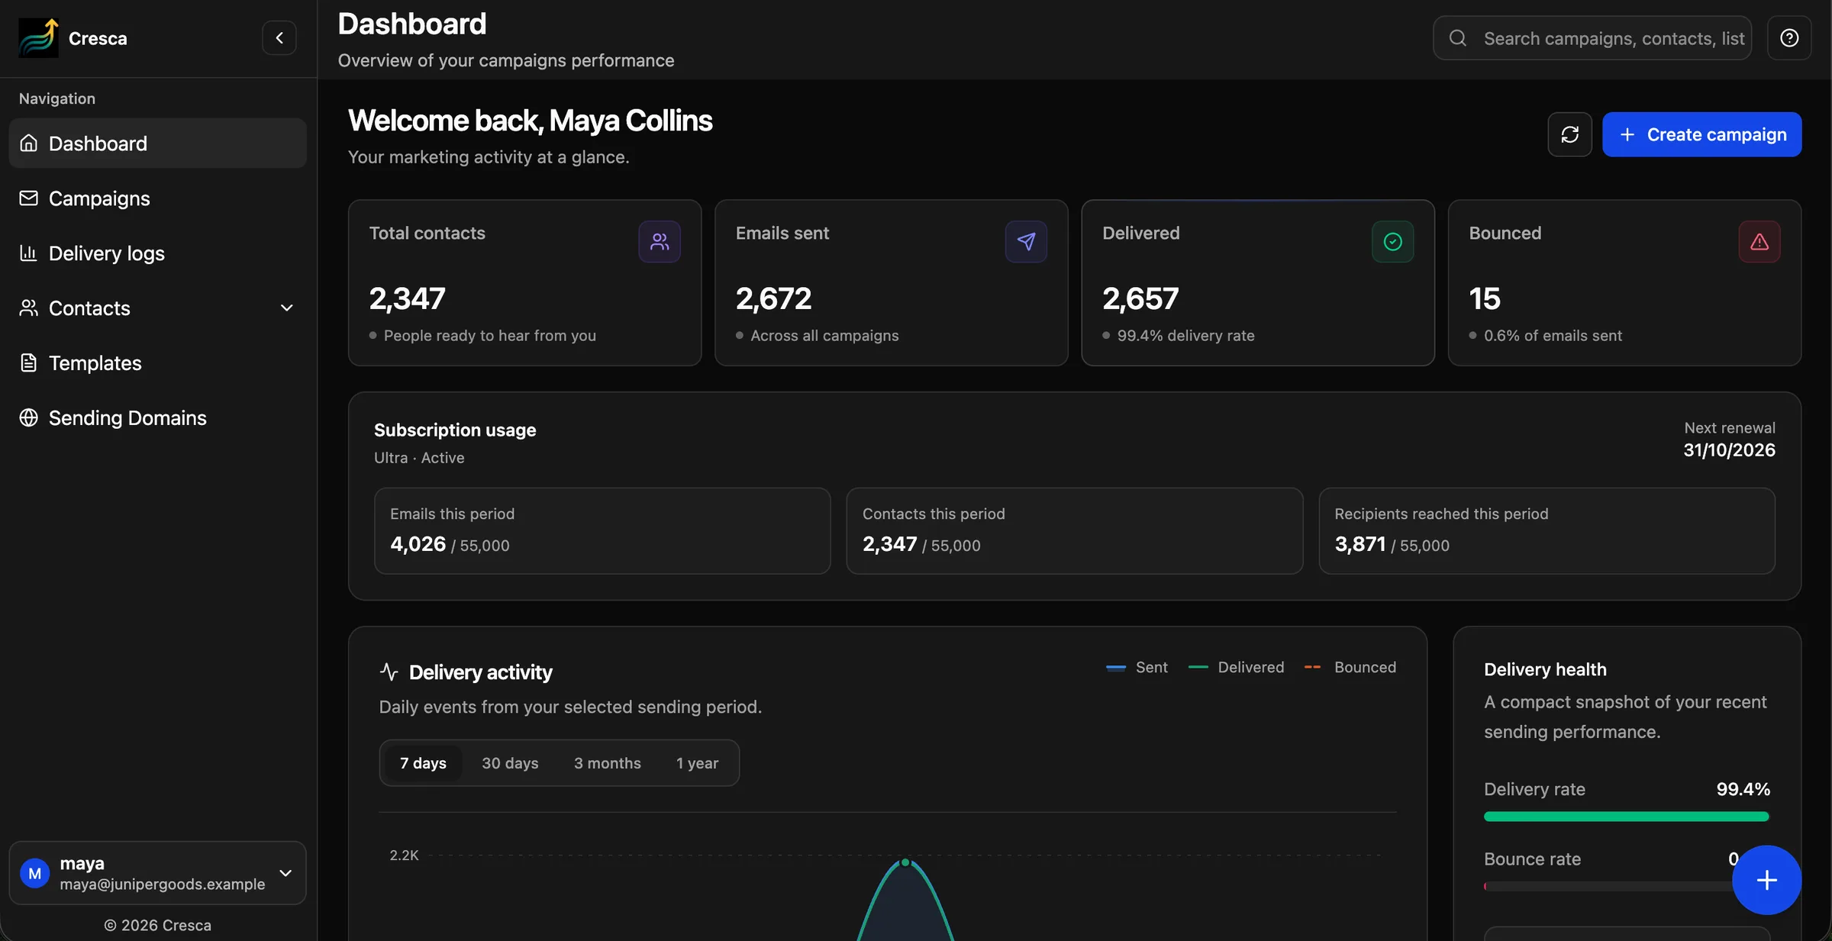
Task: Click the Total contacts people icon
Action: 660,242
